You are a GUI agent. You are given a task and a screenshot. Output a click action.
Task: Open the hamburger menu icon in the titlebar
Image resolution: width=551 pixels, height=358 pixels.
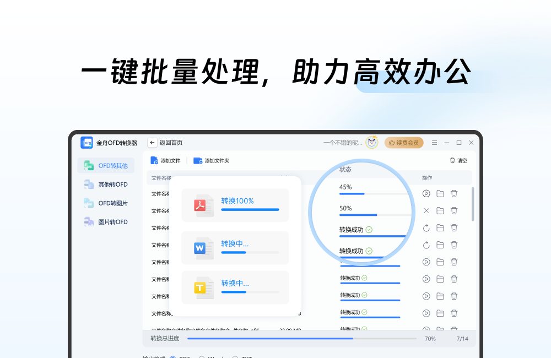433,142
